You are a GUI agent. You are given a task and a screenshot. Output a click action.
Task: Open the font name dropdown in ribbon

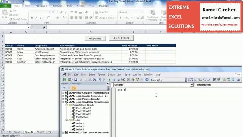pos(49,12)
